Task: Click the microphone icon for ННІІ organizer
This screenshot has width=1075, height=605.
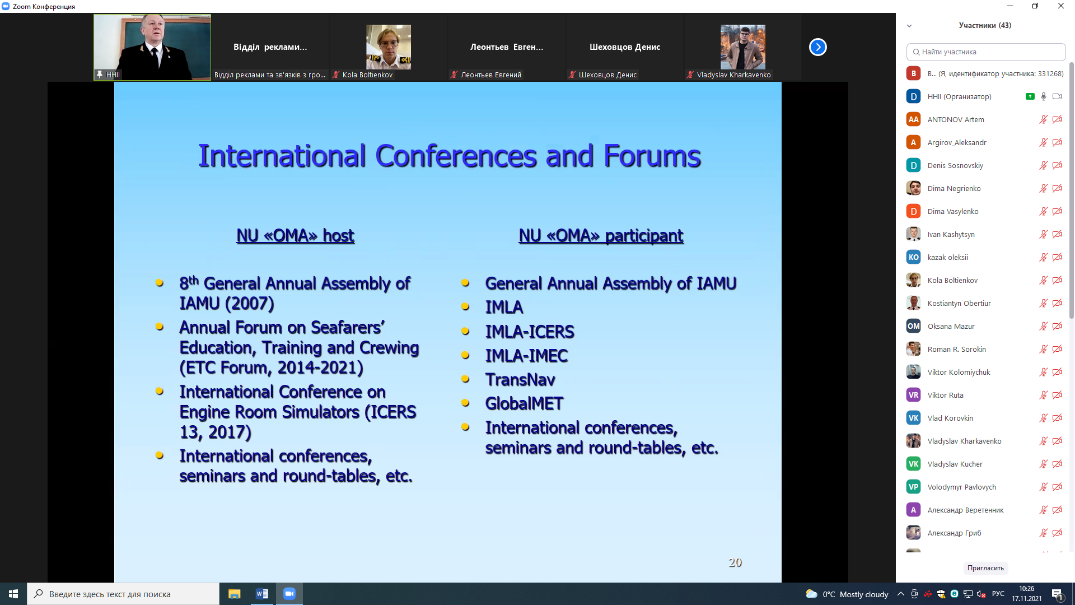Action: pyautogui.click(x=1044, y=96)
